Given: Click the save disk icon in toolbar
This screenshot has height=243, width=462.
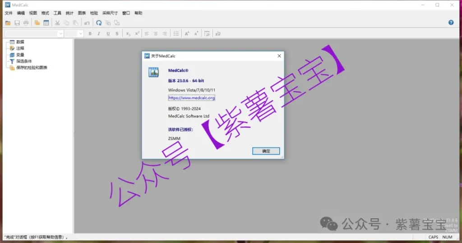Looking at the screenshot, I should [x=17, y=23].
